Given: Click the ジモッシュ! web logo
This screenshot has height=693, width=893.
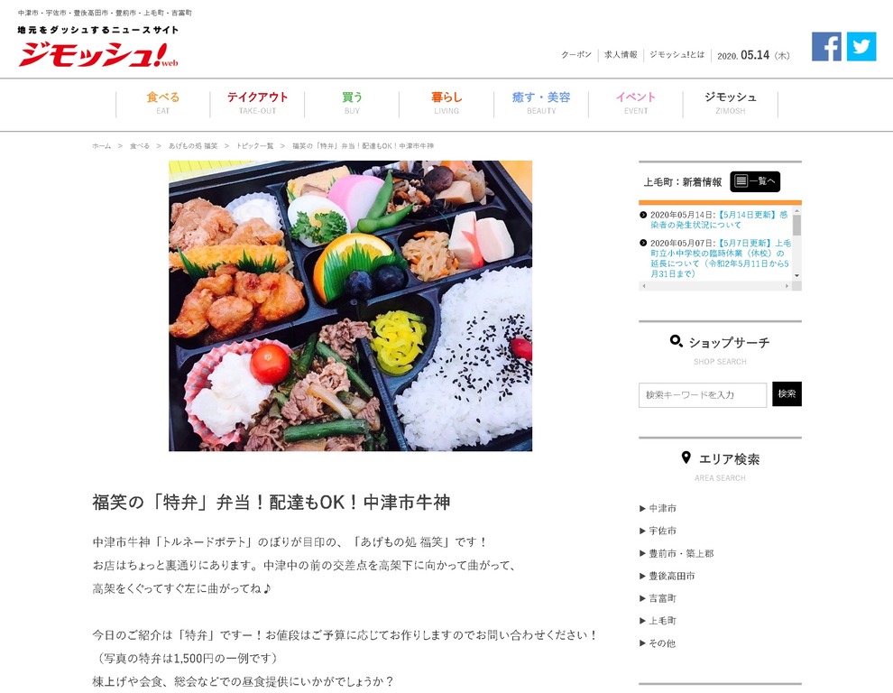Looking at the screenshot, I should pos(98,55).
